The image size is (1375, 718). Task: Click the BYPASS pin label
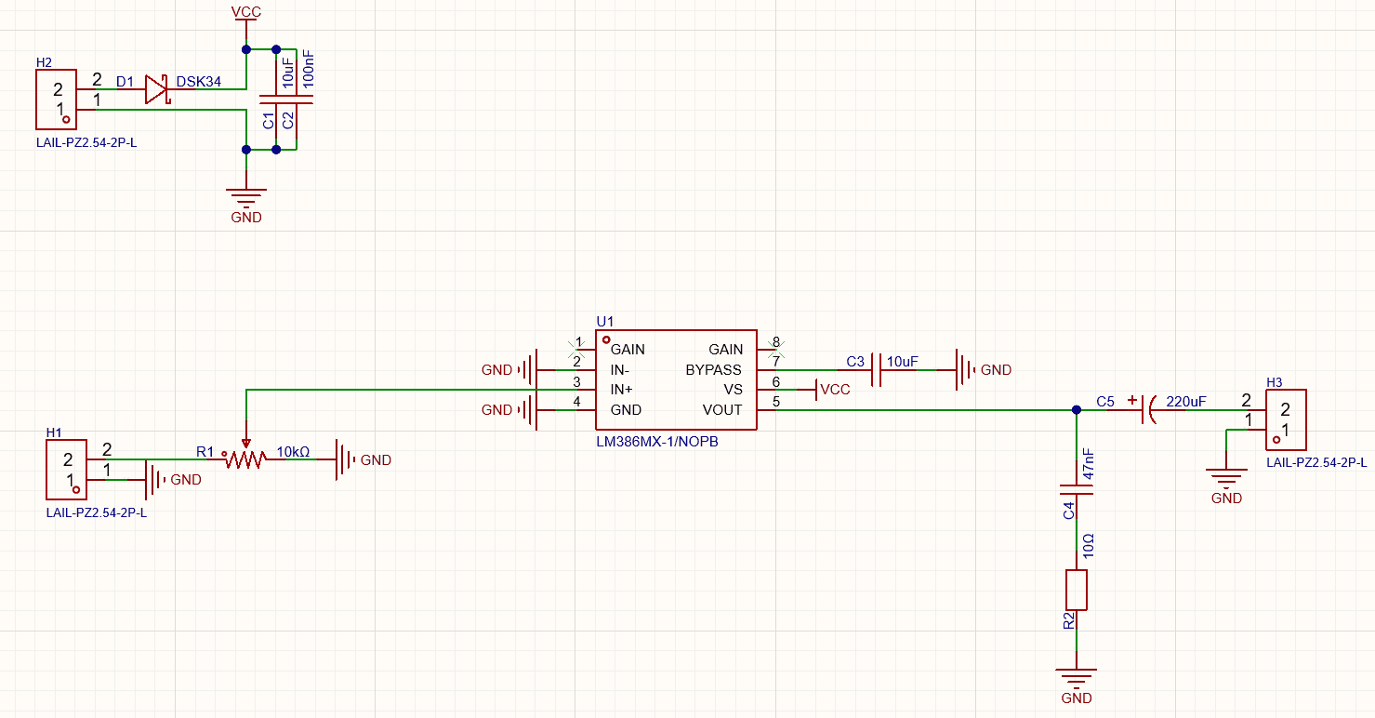tap(714, 370)
